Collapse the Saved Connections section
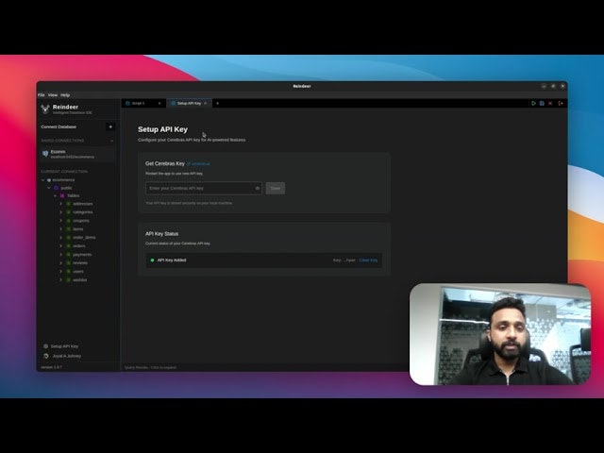 tap(111, 141)
